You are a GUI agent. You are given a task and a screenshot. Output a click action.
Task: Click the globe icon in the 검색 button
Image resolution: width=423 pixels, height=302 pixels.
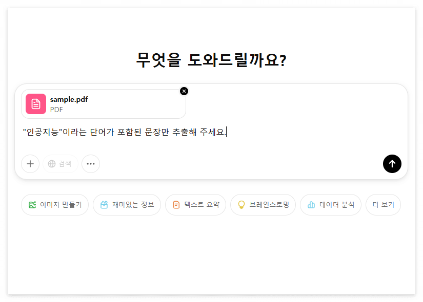pos(51,164)
